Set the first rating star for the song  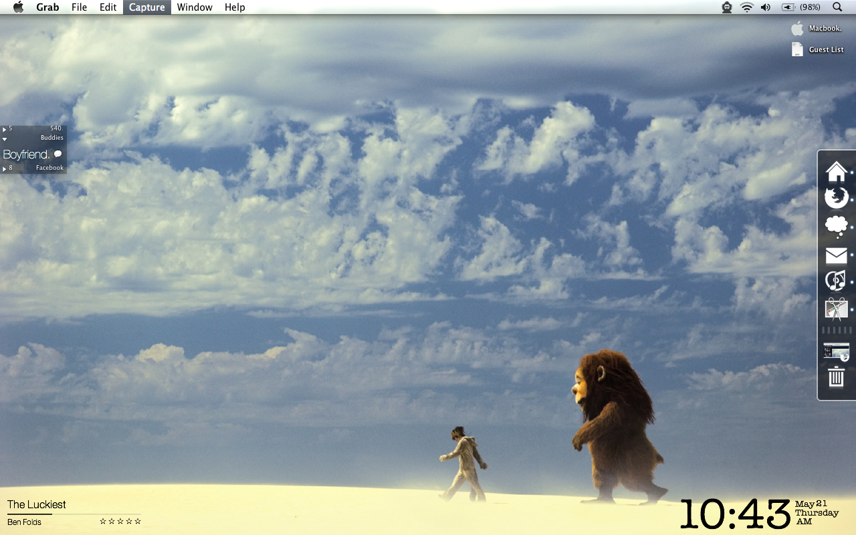coord(103,521)
